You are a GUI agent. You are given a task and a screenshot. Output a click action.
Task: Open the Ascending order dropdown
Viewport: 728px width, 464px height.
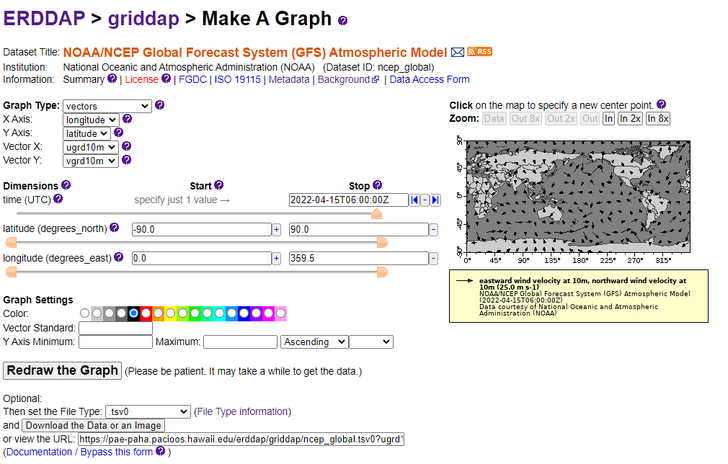(314, 342)
